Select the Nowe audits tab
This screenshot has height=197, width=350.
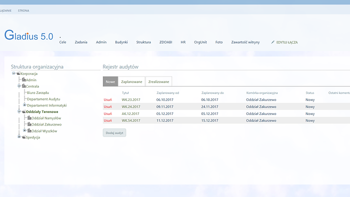[110, 81]
